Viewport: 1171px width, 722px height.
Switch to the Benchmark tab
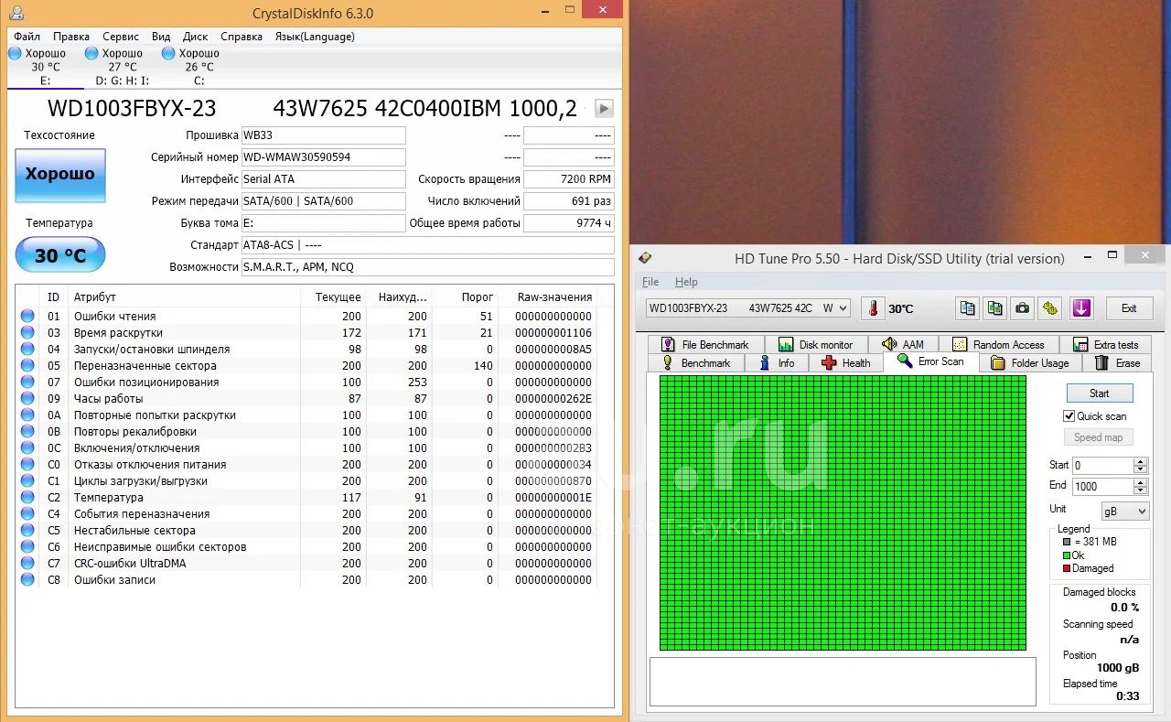pyautogui.click(x=696, y=363)
